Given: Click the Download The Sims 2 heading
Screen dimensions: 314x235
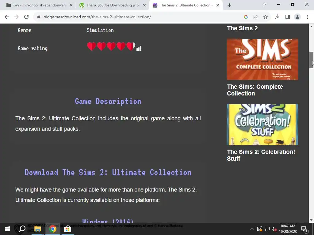Looking at the screenshot, I should click(x=108, y=173).
